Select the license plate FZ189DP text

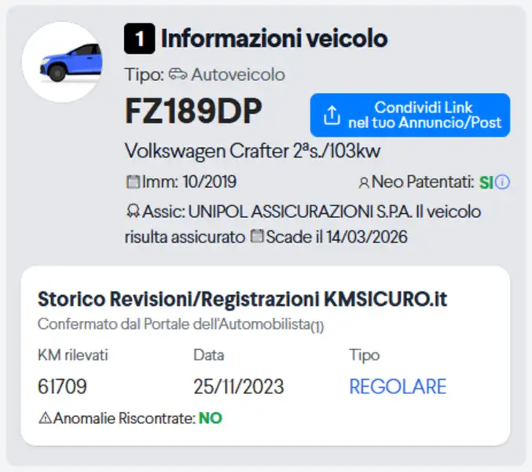click(x=193, y=111)
